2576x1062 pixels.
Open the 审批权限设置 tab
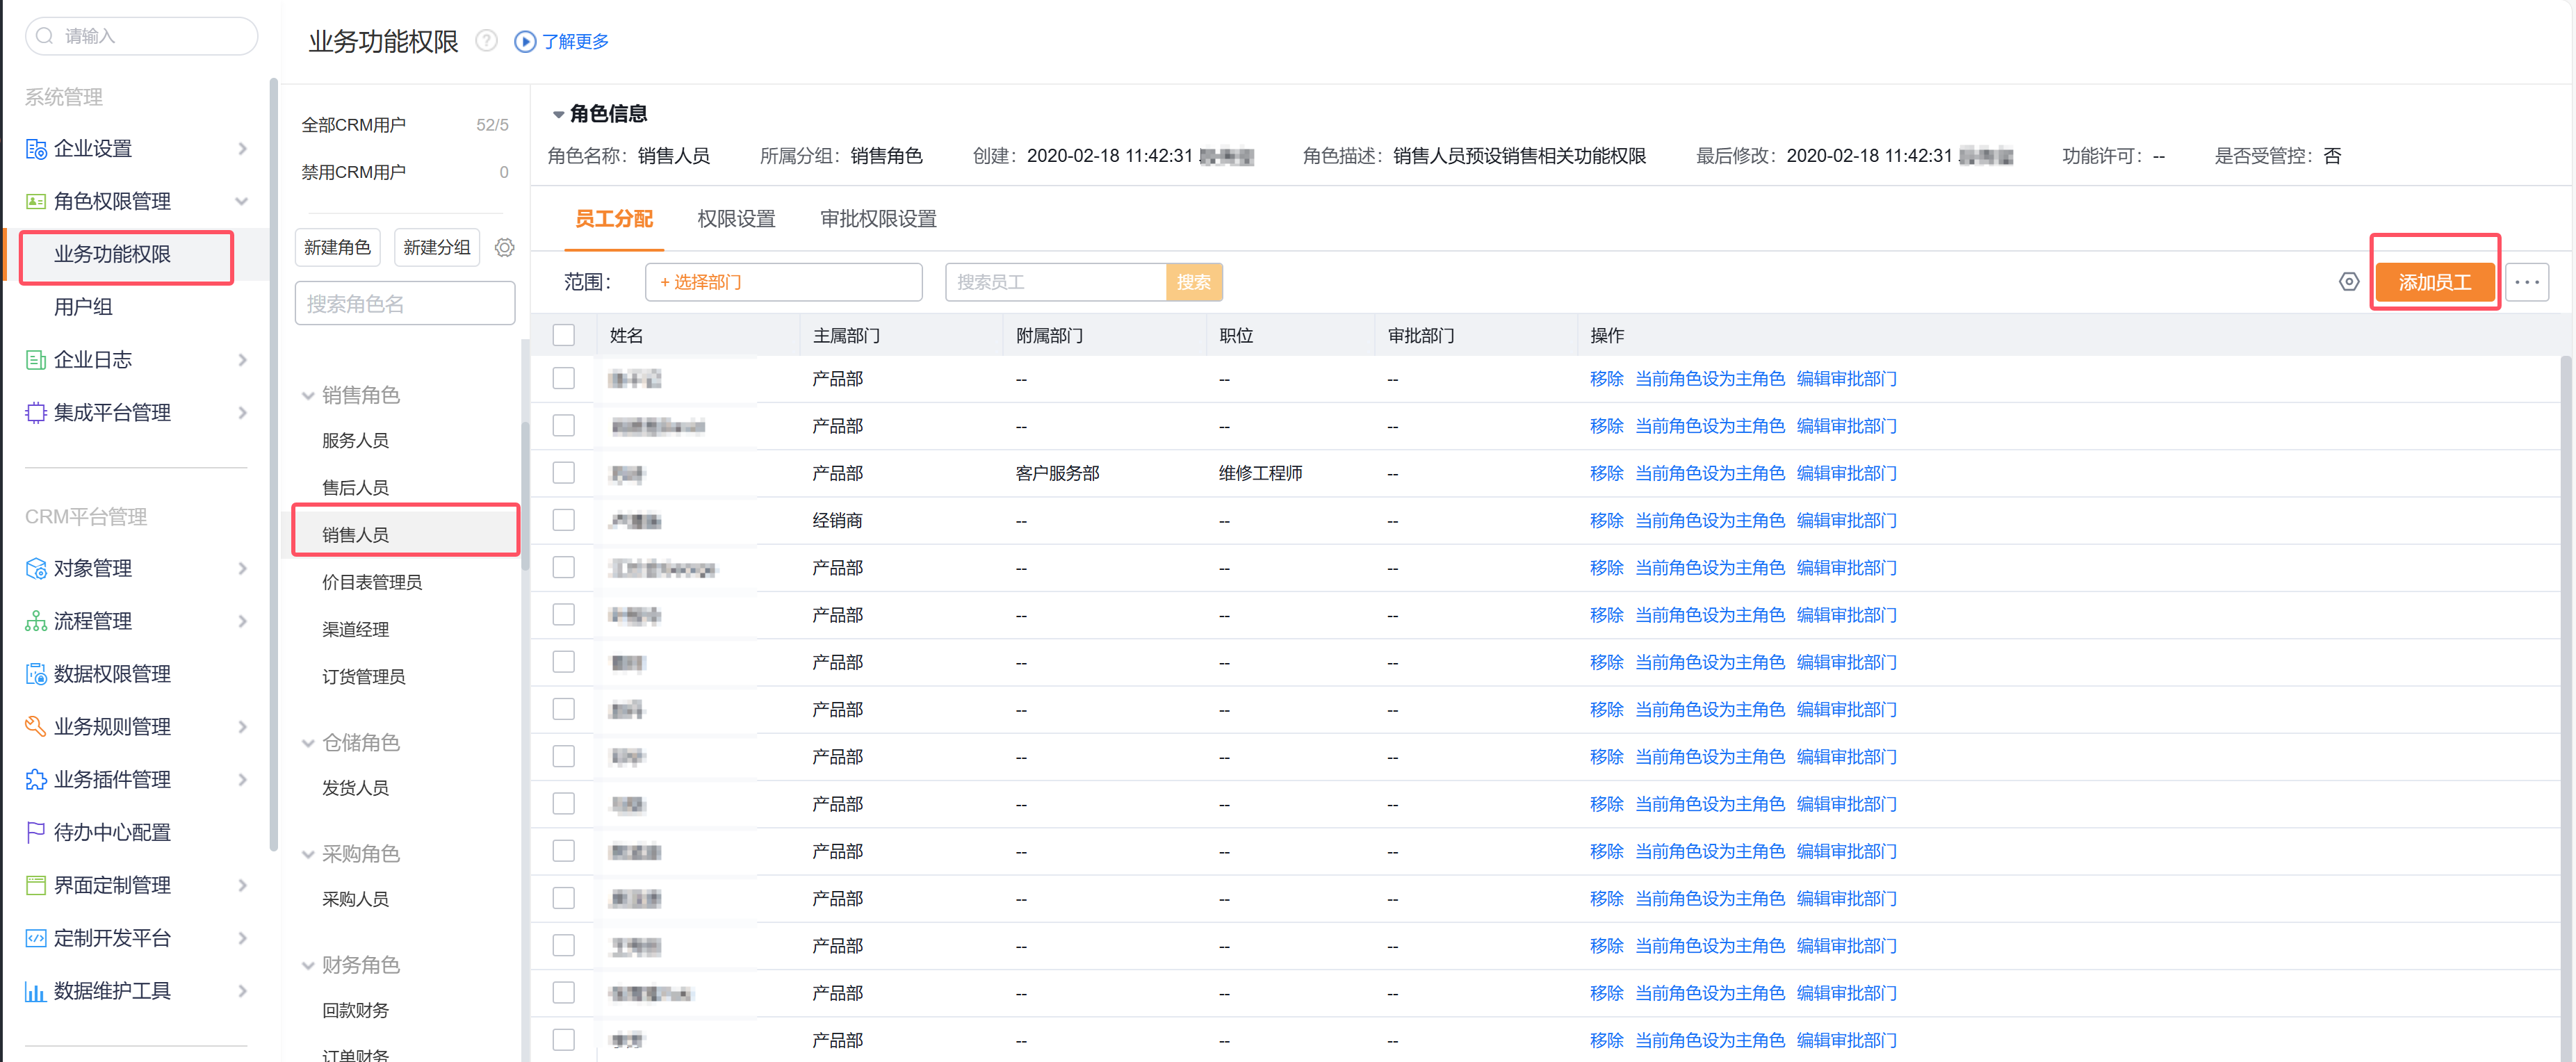point(878,219)
